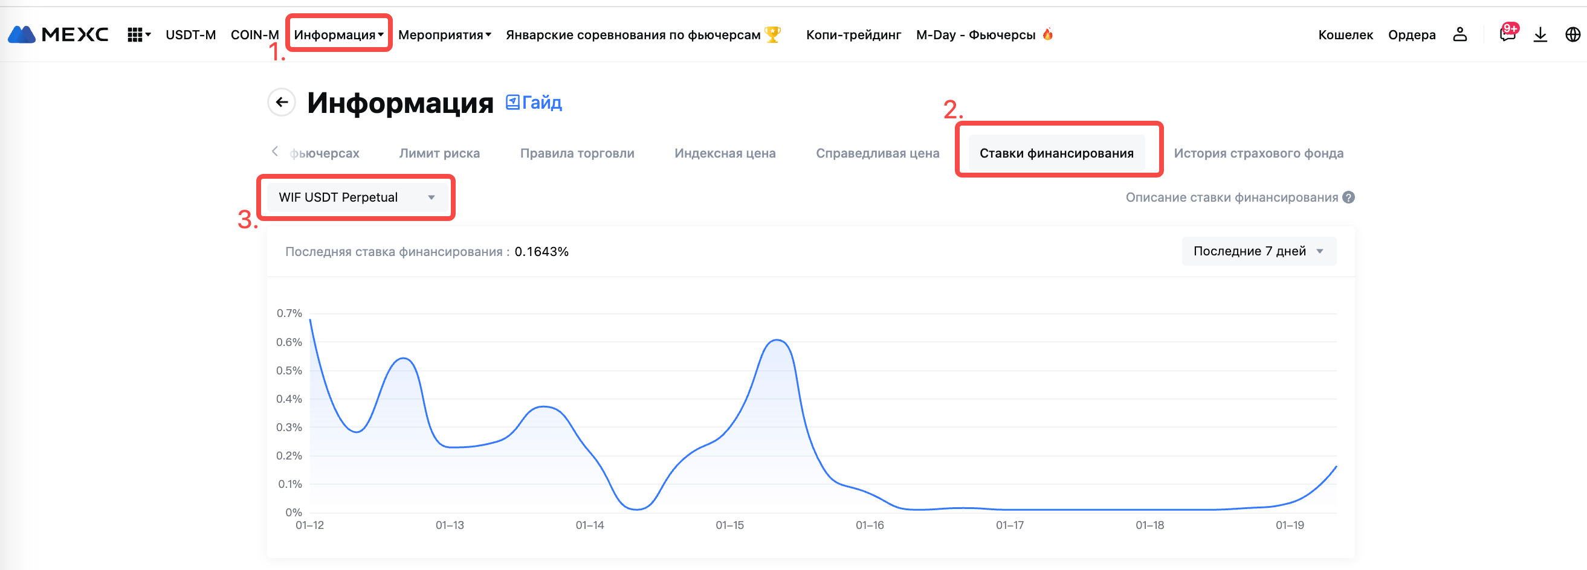
Task: Open the user profile icon
Action: point(1459,34)
